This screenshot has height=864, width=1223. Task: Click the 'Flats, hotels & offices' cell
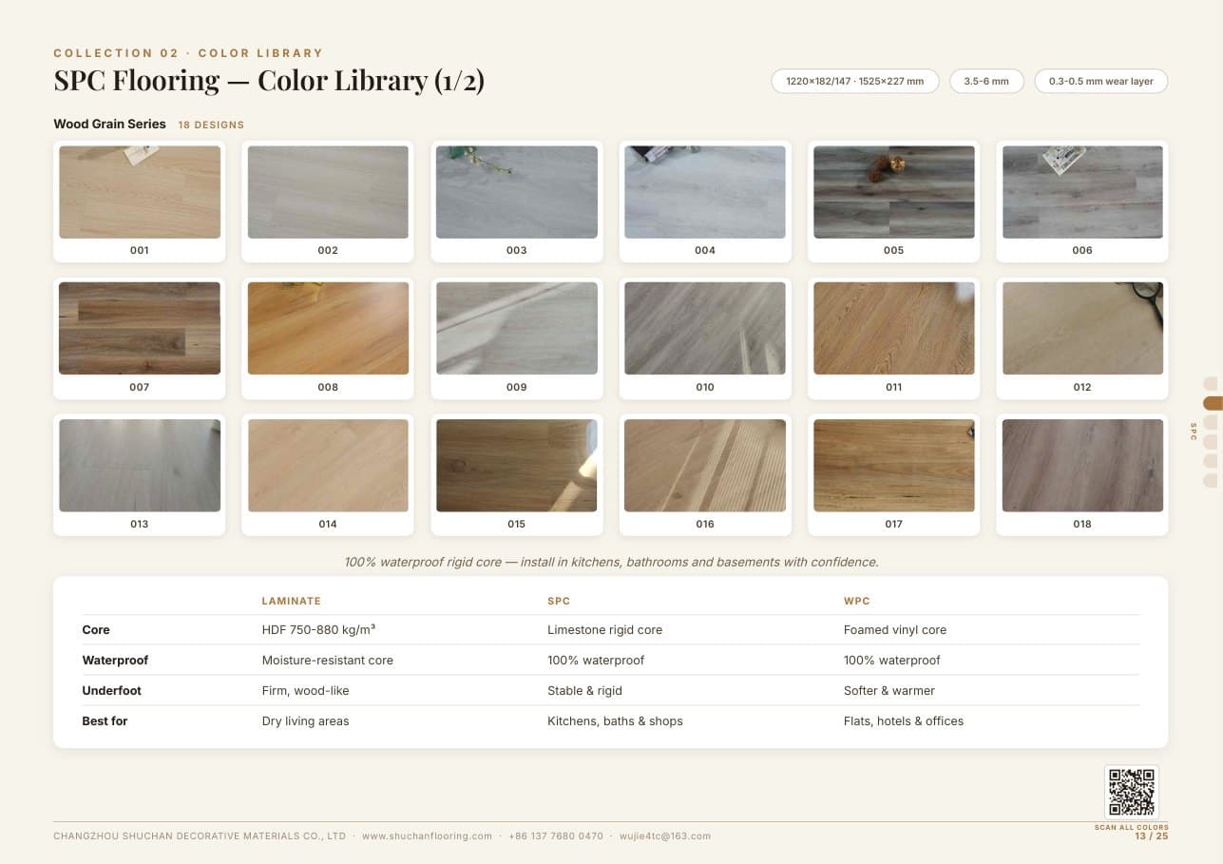904,720
